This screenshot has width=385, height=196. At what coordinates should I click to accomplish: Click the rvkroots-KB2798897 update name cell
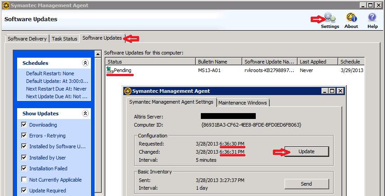(269, 70)
